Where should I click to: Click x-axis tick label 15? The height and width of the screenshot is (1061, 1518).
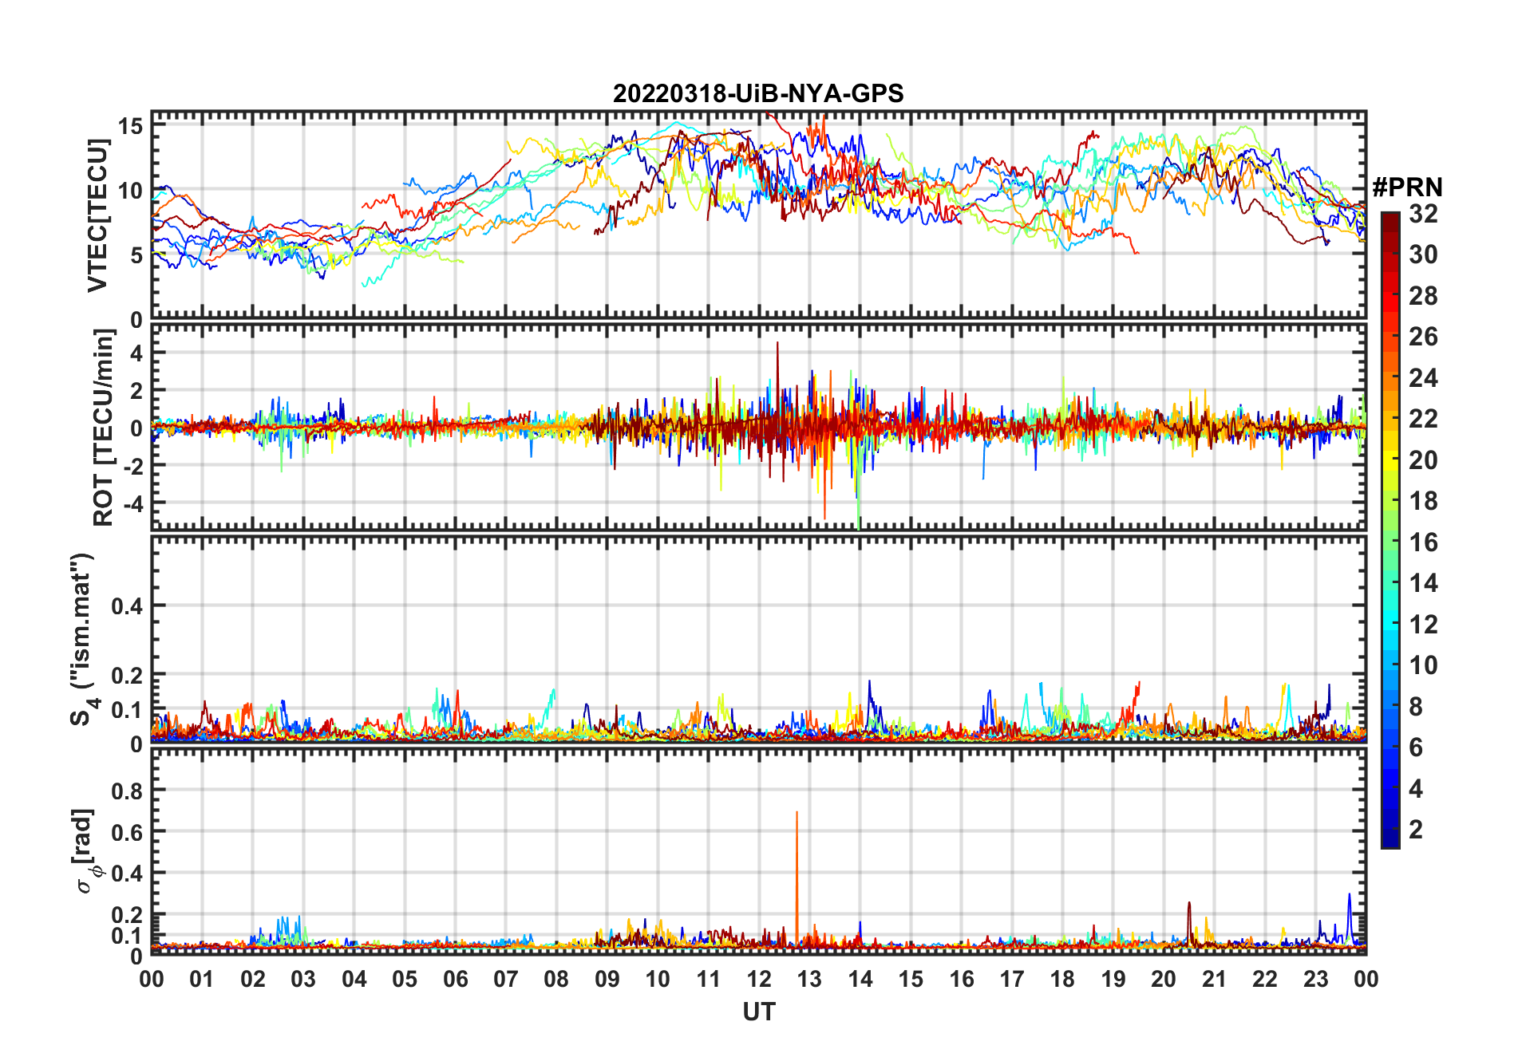pos(911,979)
